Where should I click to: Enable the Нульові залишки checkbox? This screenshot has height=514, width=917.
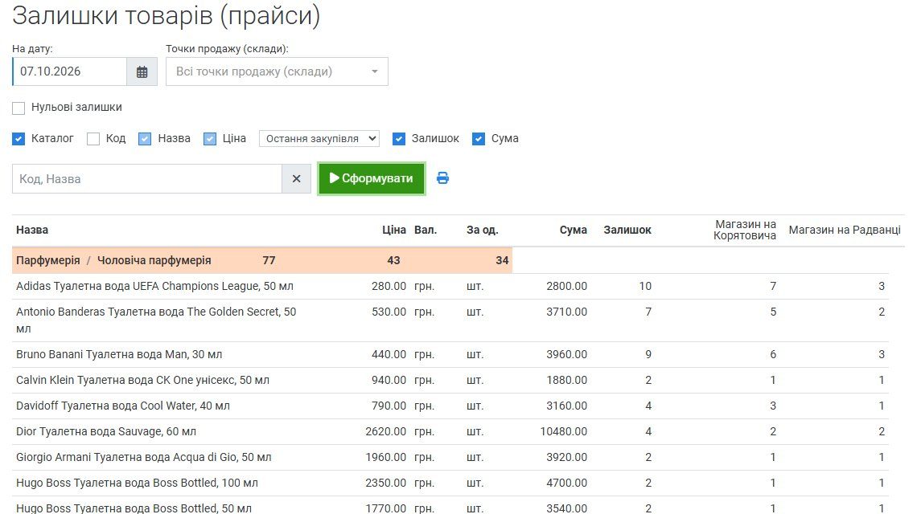click(x=19, y=108)
